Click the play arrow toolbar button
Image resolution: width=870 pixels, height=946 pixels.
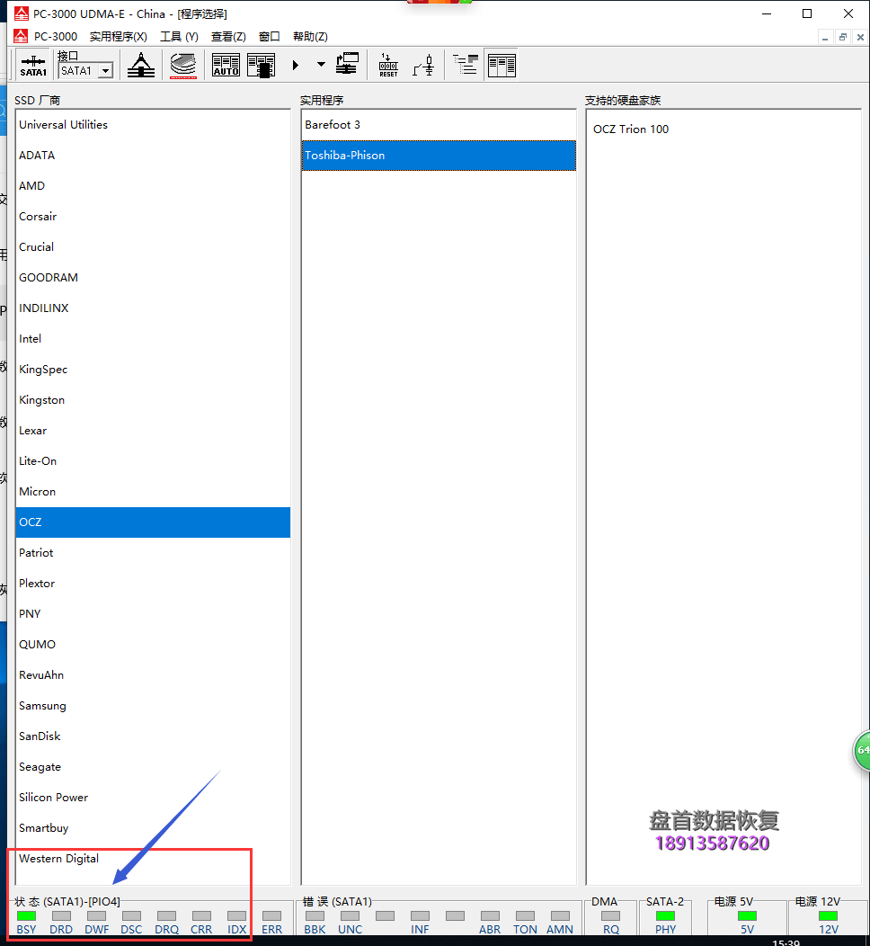[296, 65]
